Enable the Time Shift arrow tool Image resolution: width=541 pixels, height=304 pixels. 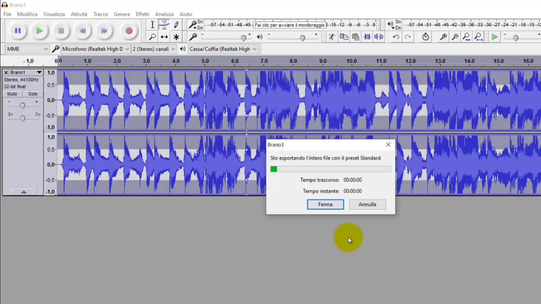[x=164, y=37]
